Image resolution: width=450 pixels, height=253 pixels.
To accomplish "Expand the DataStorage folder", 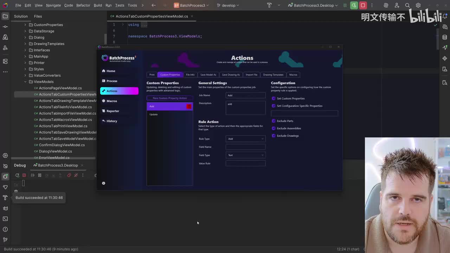I will tap(25, 31).
